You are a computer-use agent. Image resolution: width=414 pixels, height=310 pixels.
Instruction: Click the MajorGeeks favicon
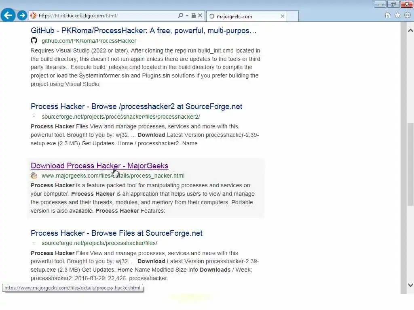coord(34,176)
